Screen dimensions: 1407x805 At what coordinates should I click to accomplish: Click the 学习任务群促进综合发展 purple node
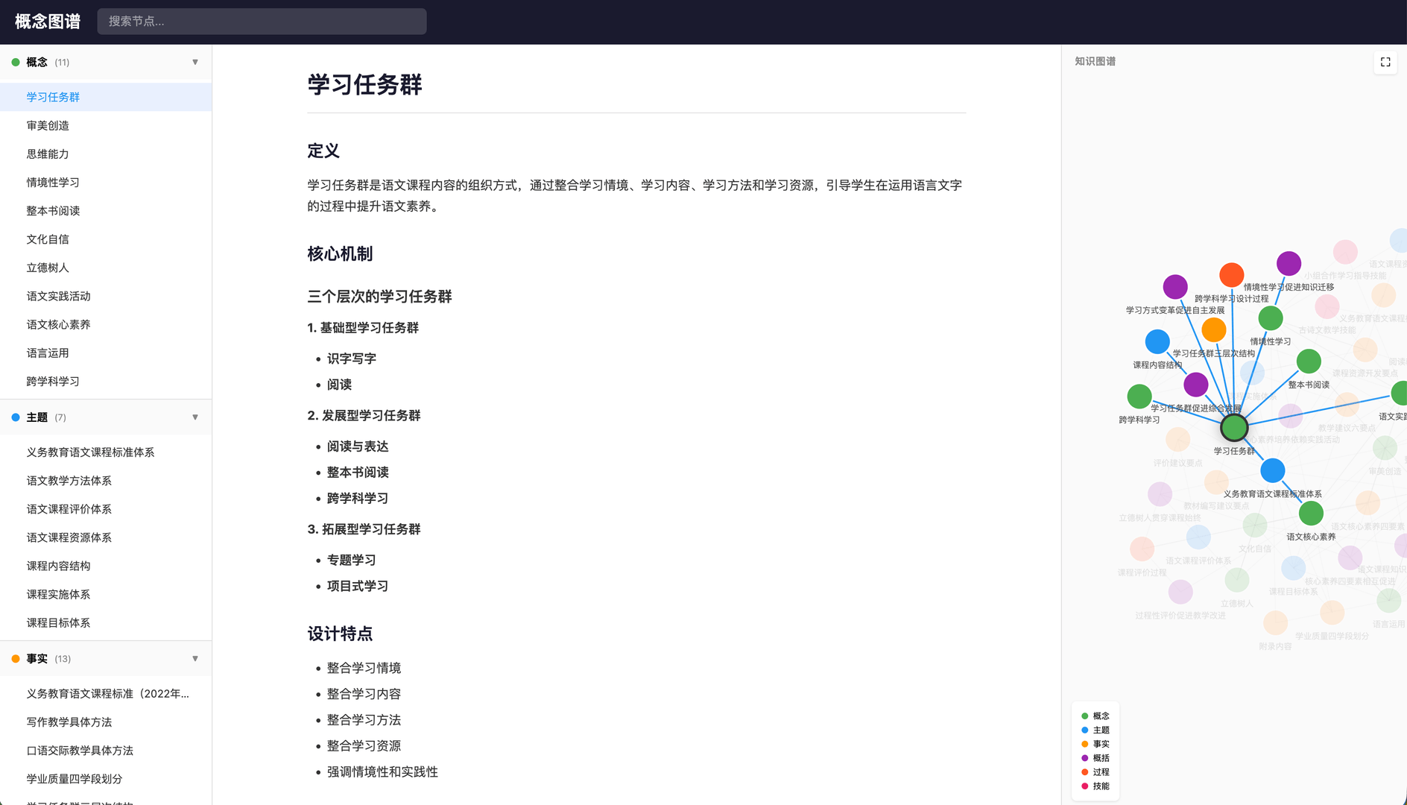click(1196, 385)
